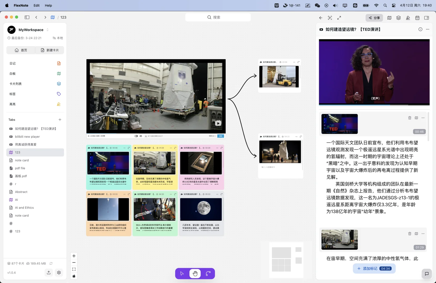Switch to bilibili new player tab
The width and height of the screenshot is (436, 283).
(35, 137)
